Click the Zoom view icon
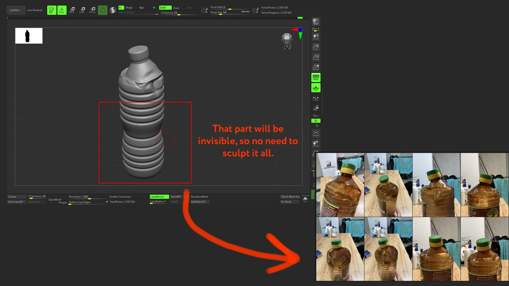Viewport: 509px width, 286px height. [x=315, y=47]
